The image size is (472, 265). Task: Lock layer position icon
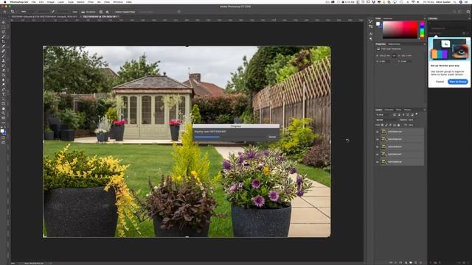pos(390,125)
